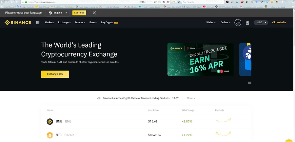Screen dimensions: 295x142
Task: Click the Exchange now button
Action: pos(55,74)
